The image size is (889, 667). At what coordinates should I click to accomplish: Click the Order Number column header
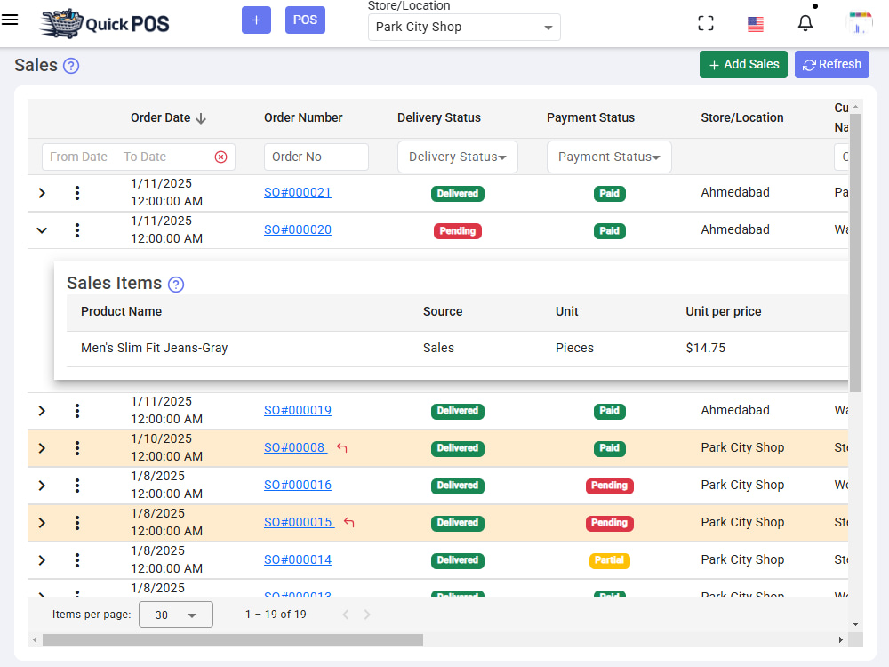coord(303,117)
